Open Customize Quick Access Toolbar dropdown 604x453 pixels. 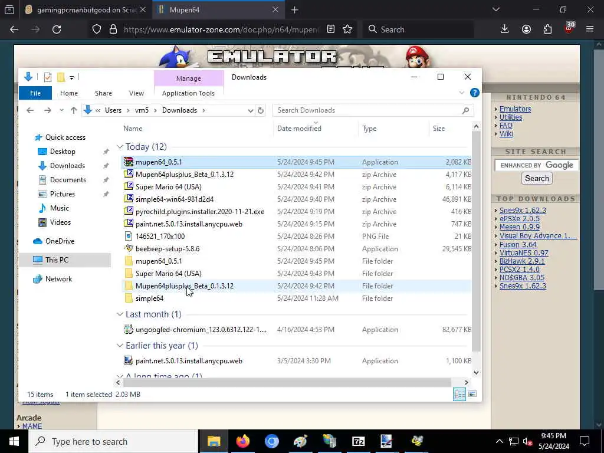pyautogui.click(x=71, y=77)
